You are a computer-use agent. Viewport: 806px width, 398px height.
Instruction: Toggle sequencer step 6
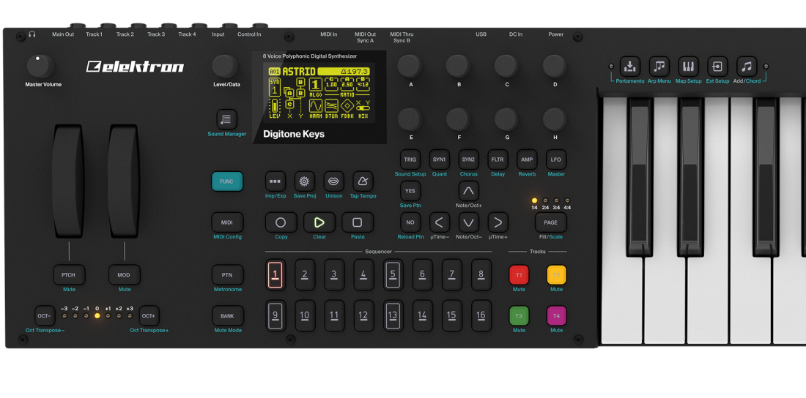tap(423, 275)
